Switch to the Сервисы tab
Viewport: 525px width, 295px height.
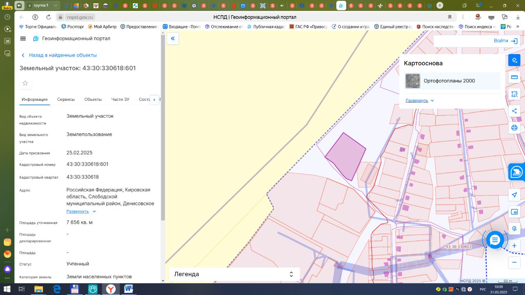[x=66, y=100]
